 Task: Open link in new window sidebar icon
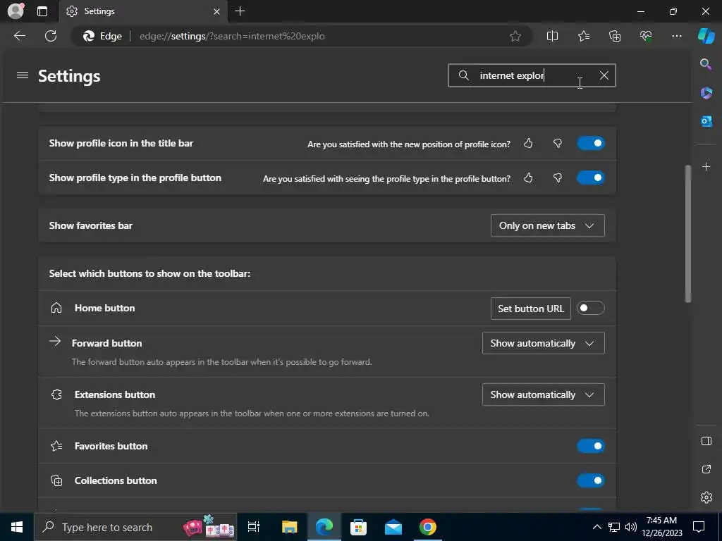[x=706, y=468]
